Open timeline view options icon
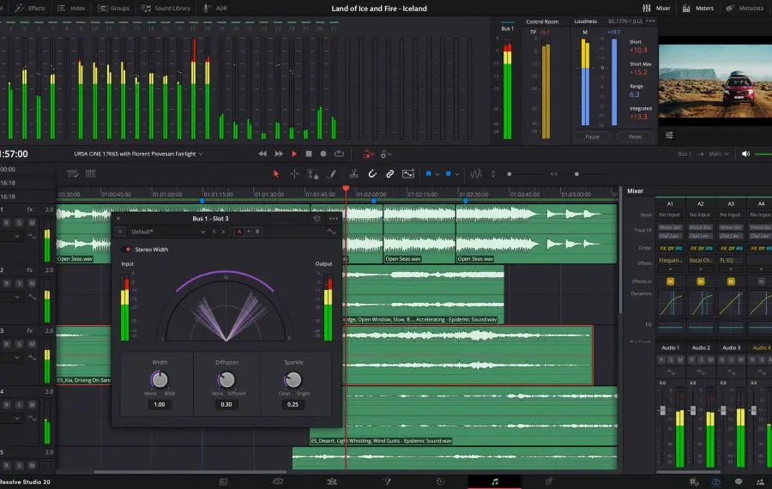 [x=72, y=174]
